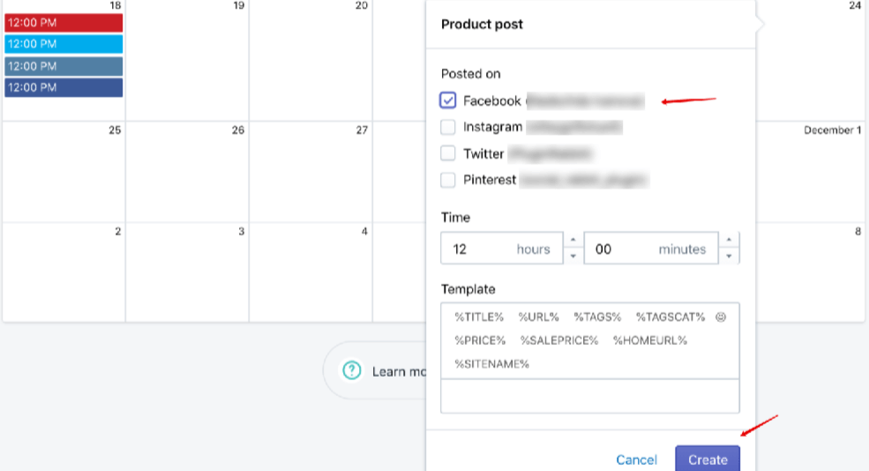Viewport: 869px width, 471px height.
Task: Increase minutes with up arrow
Action: click(729, 240)
